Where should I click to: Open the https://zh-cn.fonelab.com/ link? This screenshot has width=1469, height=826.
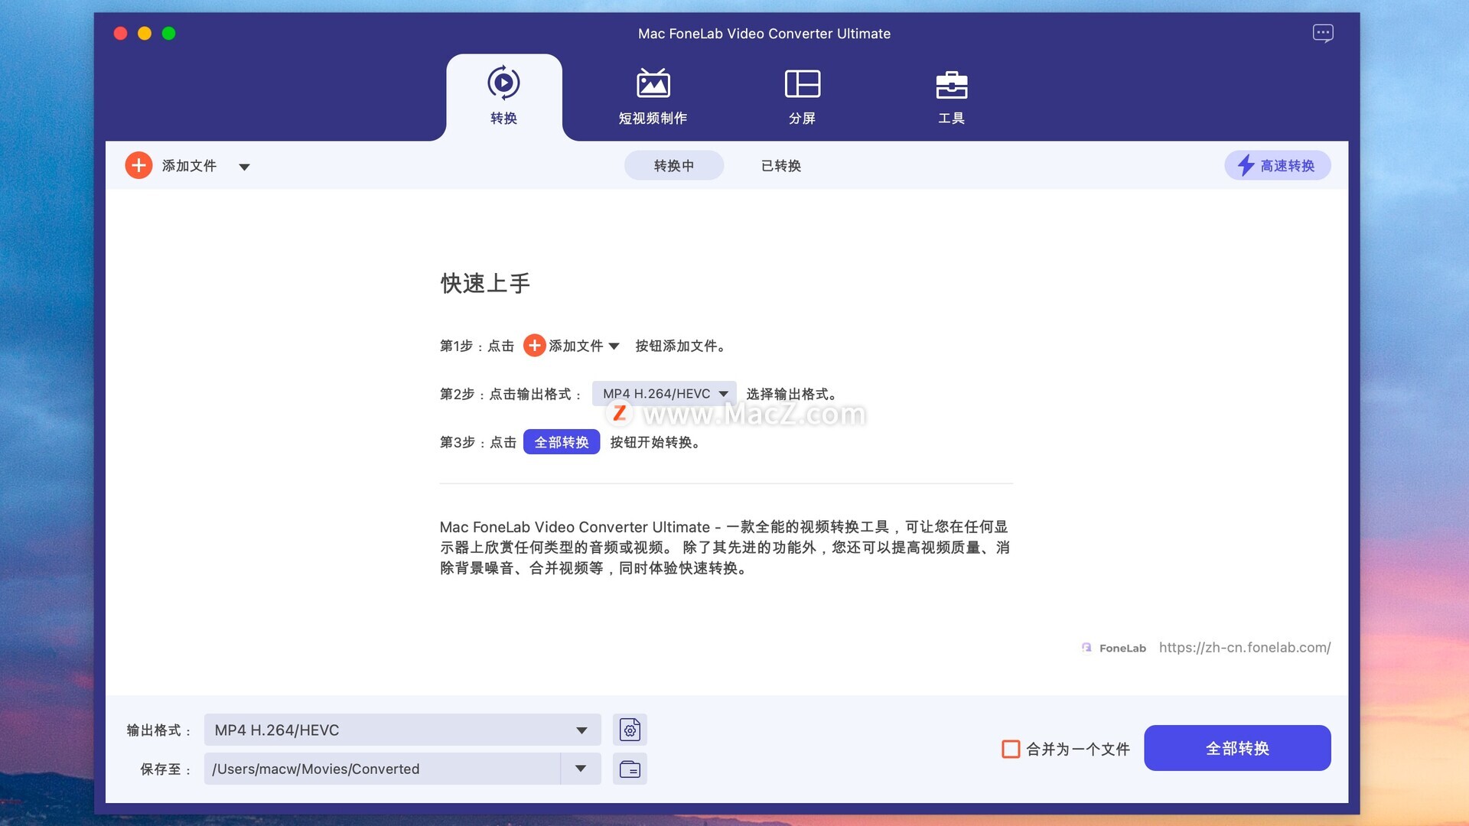click(1245, 647)
